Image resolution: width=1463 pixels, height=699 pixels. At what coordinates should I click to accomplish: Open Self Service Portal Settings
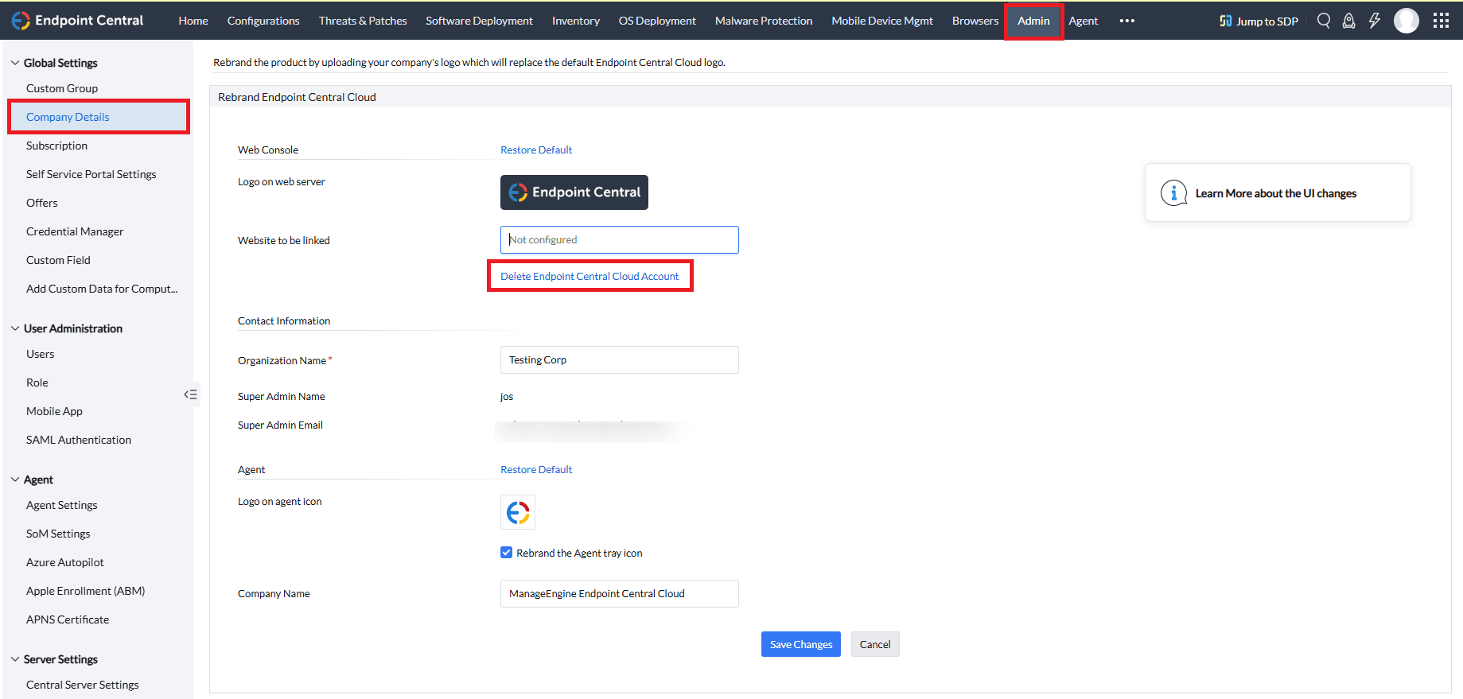[x=91, y=174]
